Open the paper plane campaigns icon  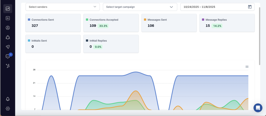point(8,47)
